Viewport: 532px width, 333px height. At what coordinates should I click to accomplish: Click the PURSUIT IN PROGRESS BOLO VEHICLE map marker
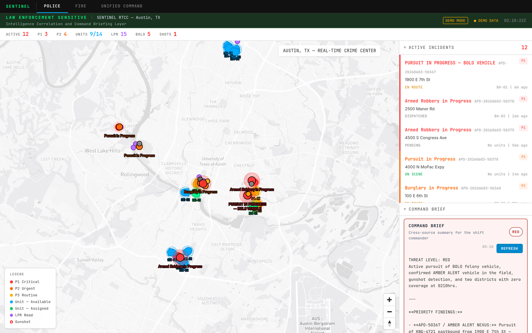tap(247, 195)
